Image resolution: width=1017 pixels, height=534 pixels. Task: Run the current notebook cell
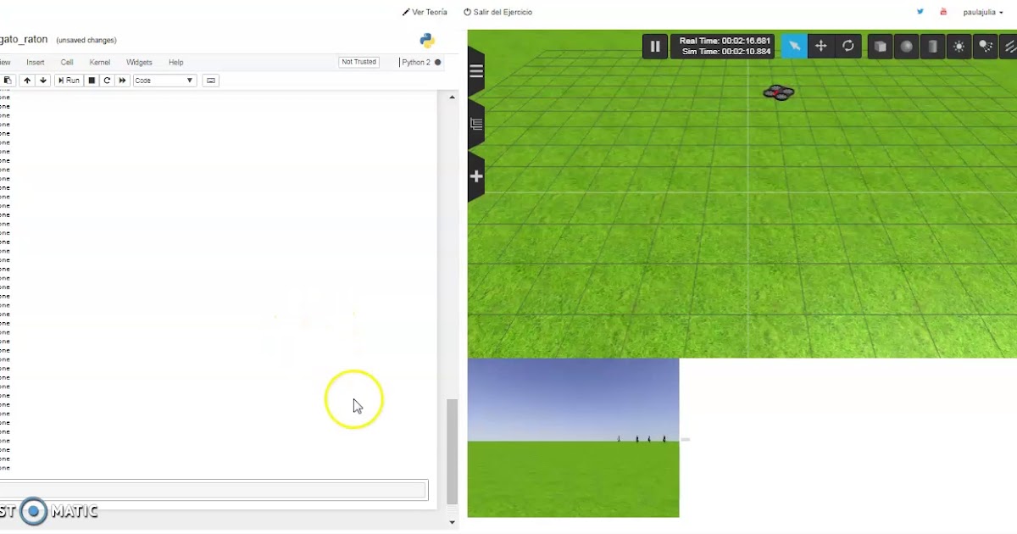pos(69,81)
